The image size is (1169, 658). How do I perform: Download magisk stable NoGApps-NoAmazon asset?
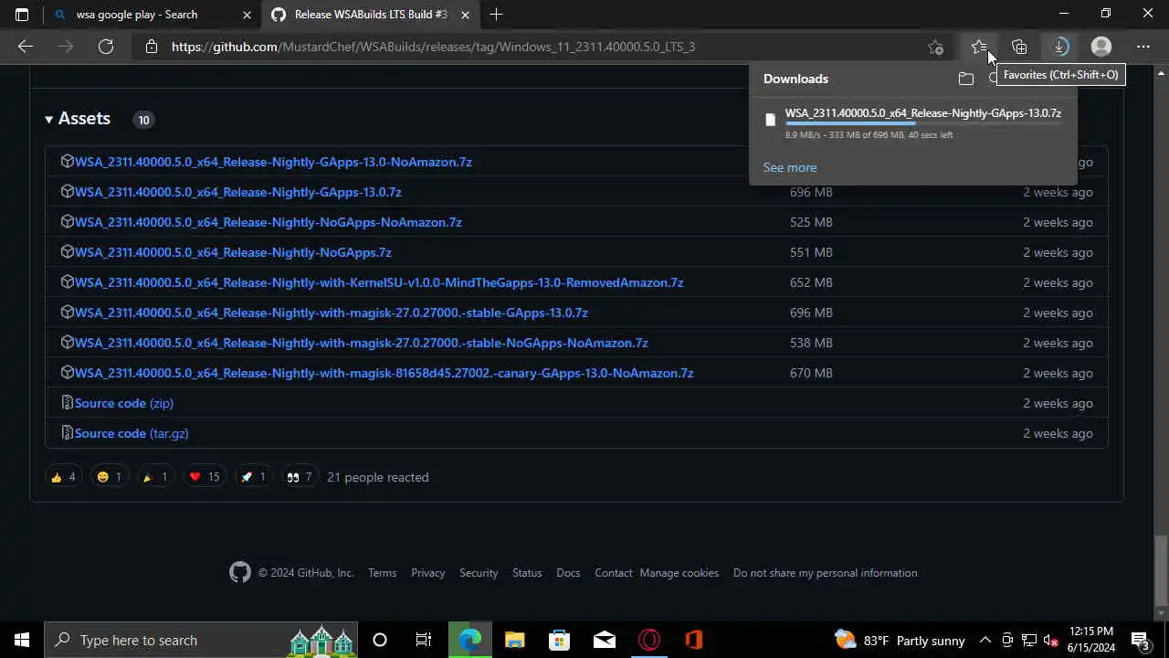(x=362, y=343)
